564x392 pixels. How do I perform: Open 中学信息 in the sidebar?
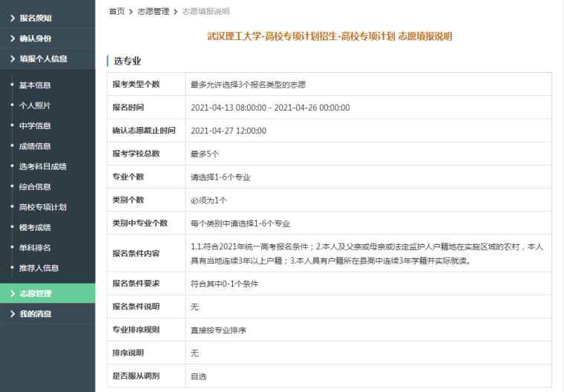(35, 126)
